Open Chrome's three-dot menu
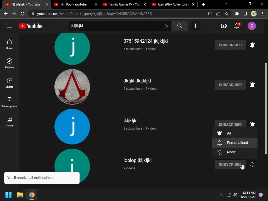268x201 pixels. click(x=262, y=14)
